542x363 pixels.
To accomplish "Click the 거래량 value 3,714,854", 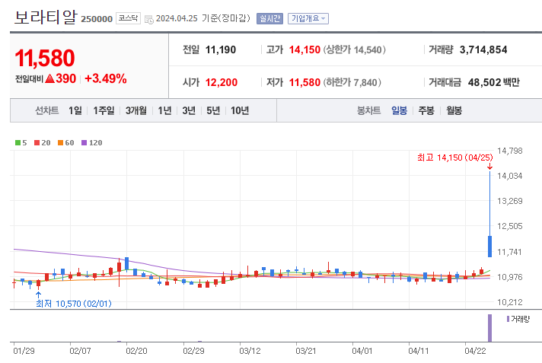I will point(483,49).
